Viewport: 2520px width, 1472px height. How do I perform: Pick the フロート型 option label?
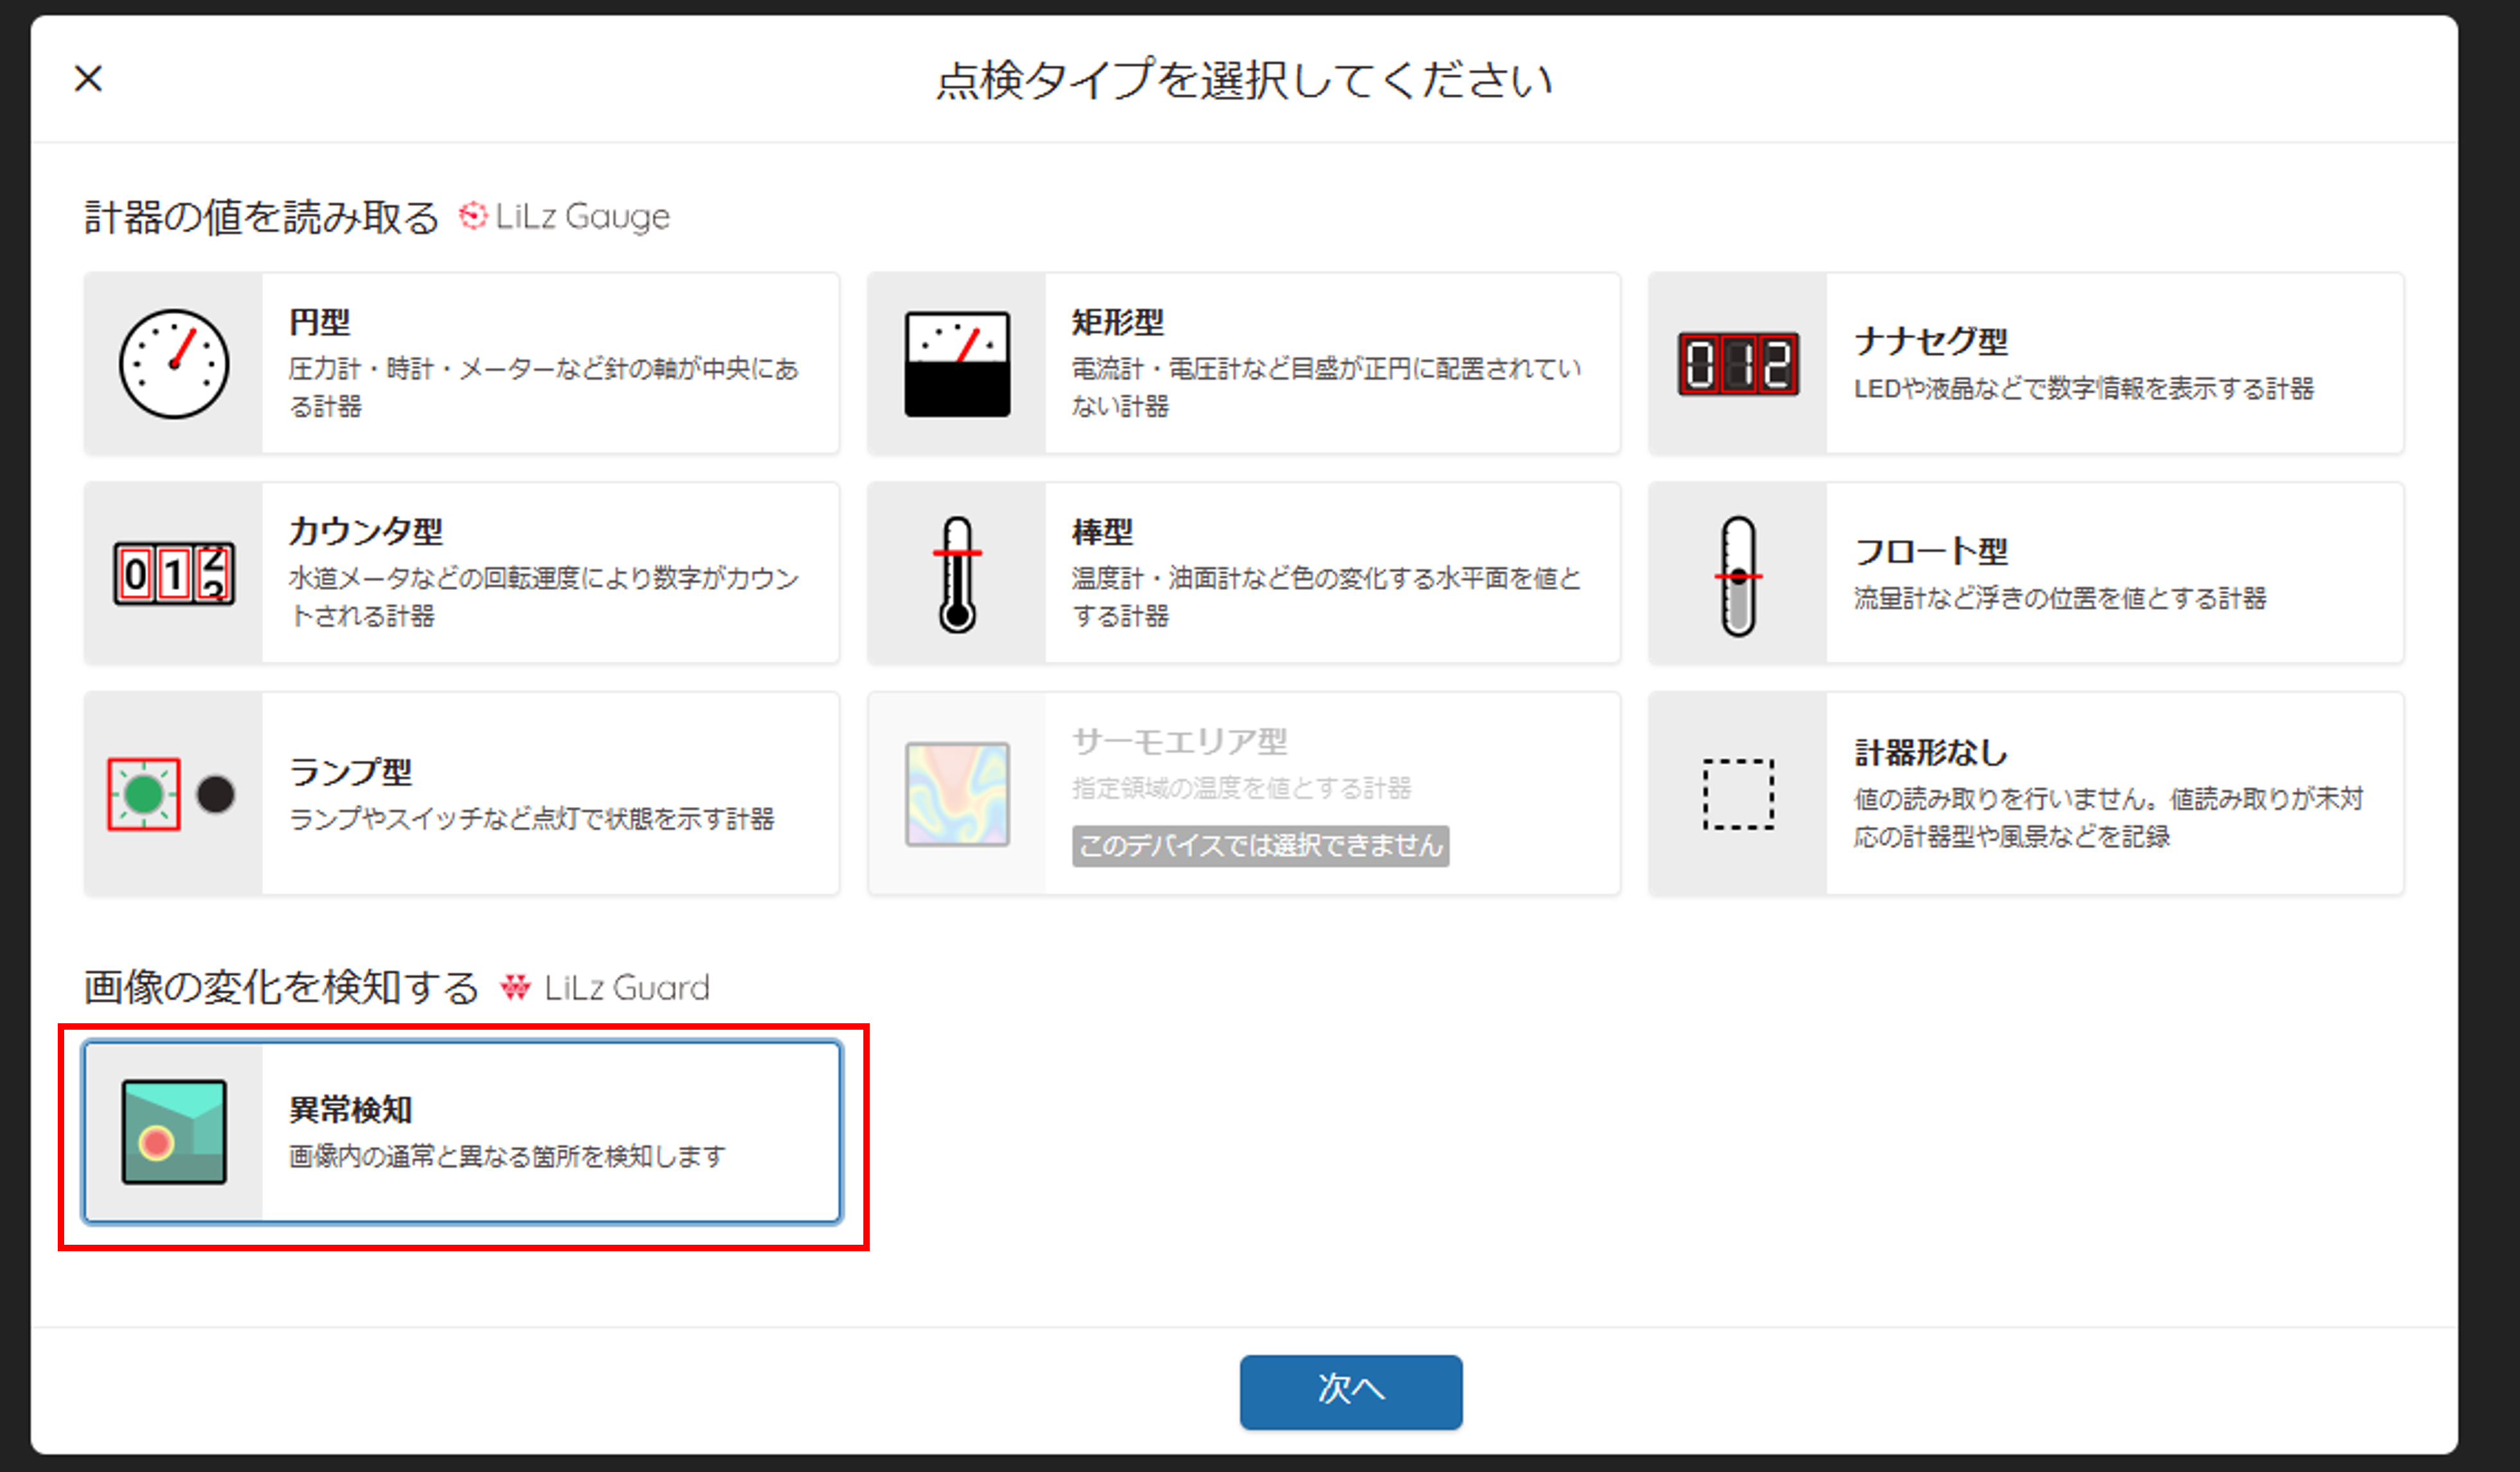point(1931,552)
